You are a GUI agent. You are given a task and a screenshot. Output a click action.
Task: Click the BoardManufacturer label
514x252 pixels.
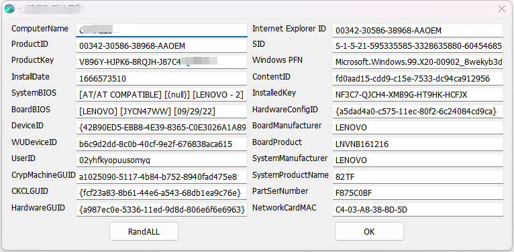pos(287,126)
